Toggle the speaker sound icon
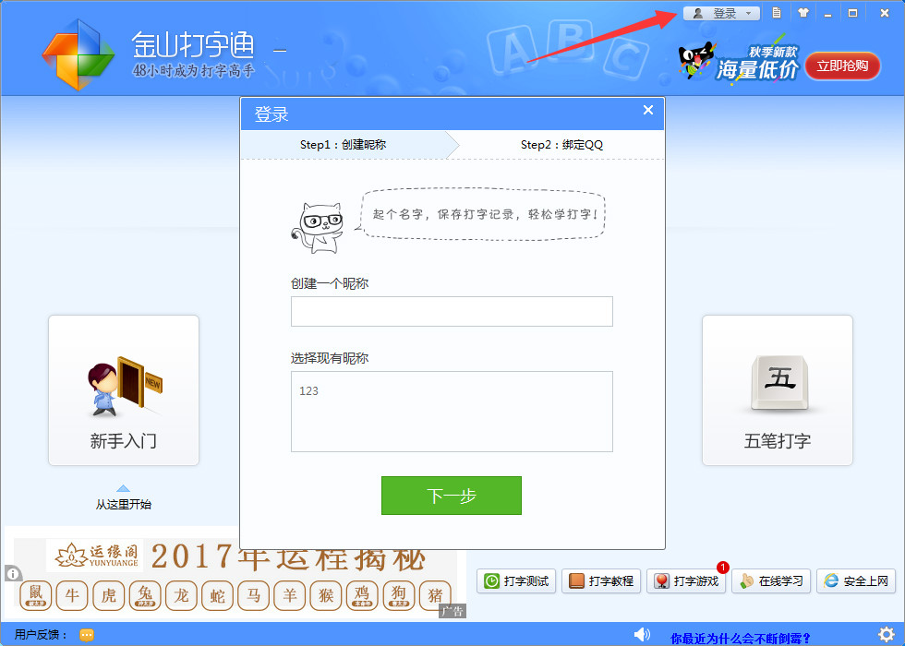The width and height of the screenshot is (905, 646). [642, 635]
